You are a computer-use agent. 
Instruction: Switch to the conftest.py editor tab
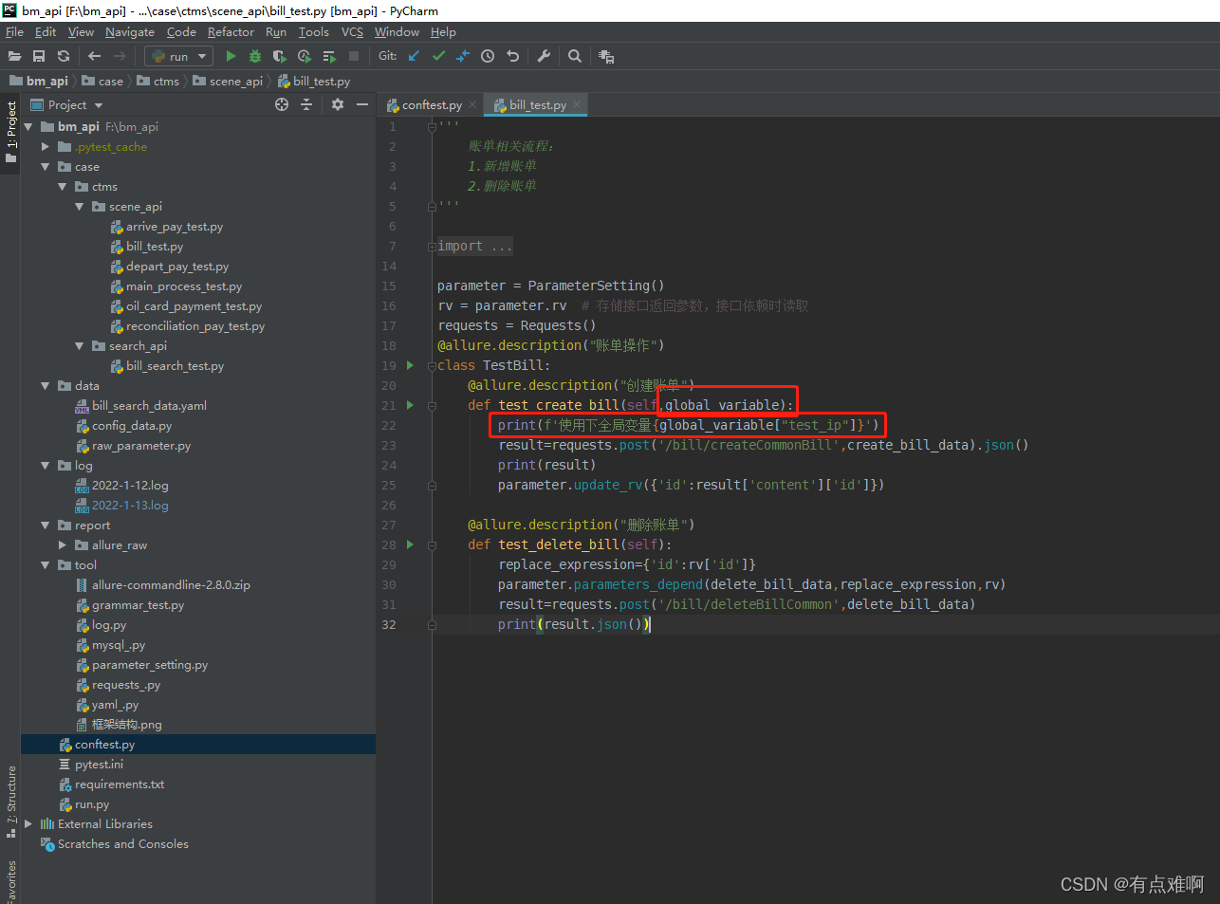pos(432,105)
